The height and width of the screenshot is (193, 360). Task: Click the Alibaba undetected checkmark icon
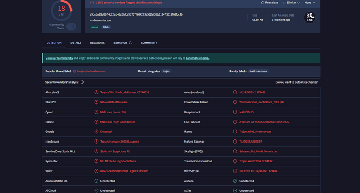pyautogui.click(x=235, y=181)
